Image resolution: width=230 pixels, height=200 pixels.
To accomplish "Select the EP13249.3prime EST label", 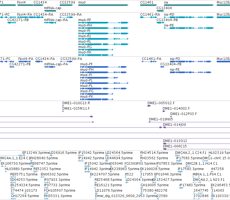I will (x=36, y=153).
